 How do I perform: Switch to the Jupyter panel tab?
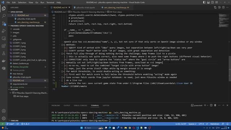(x=106, y=105)
